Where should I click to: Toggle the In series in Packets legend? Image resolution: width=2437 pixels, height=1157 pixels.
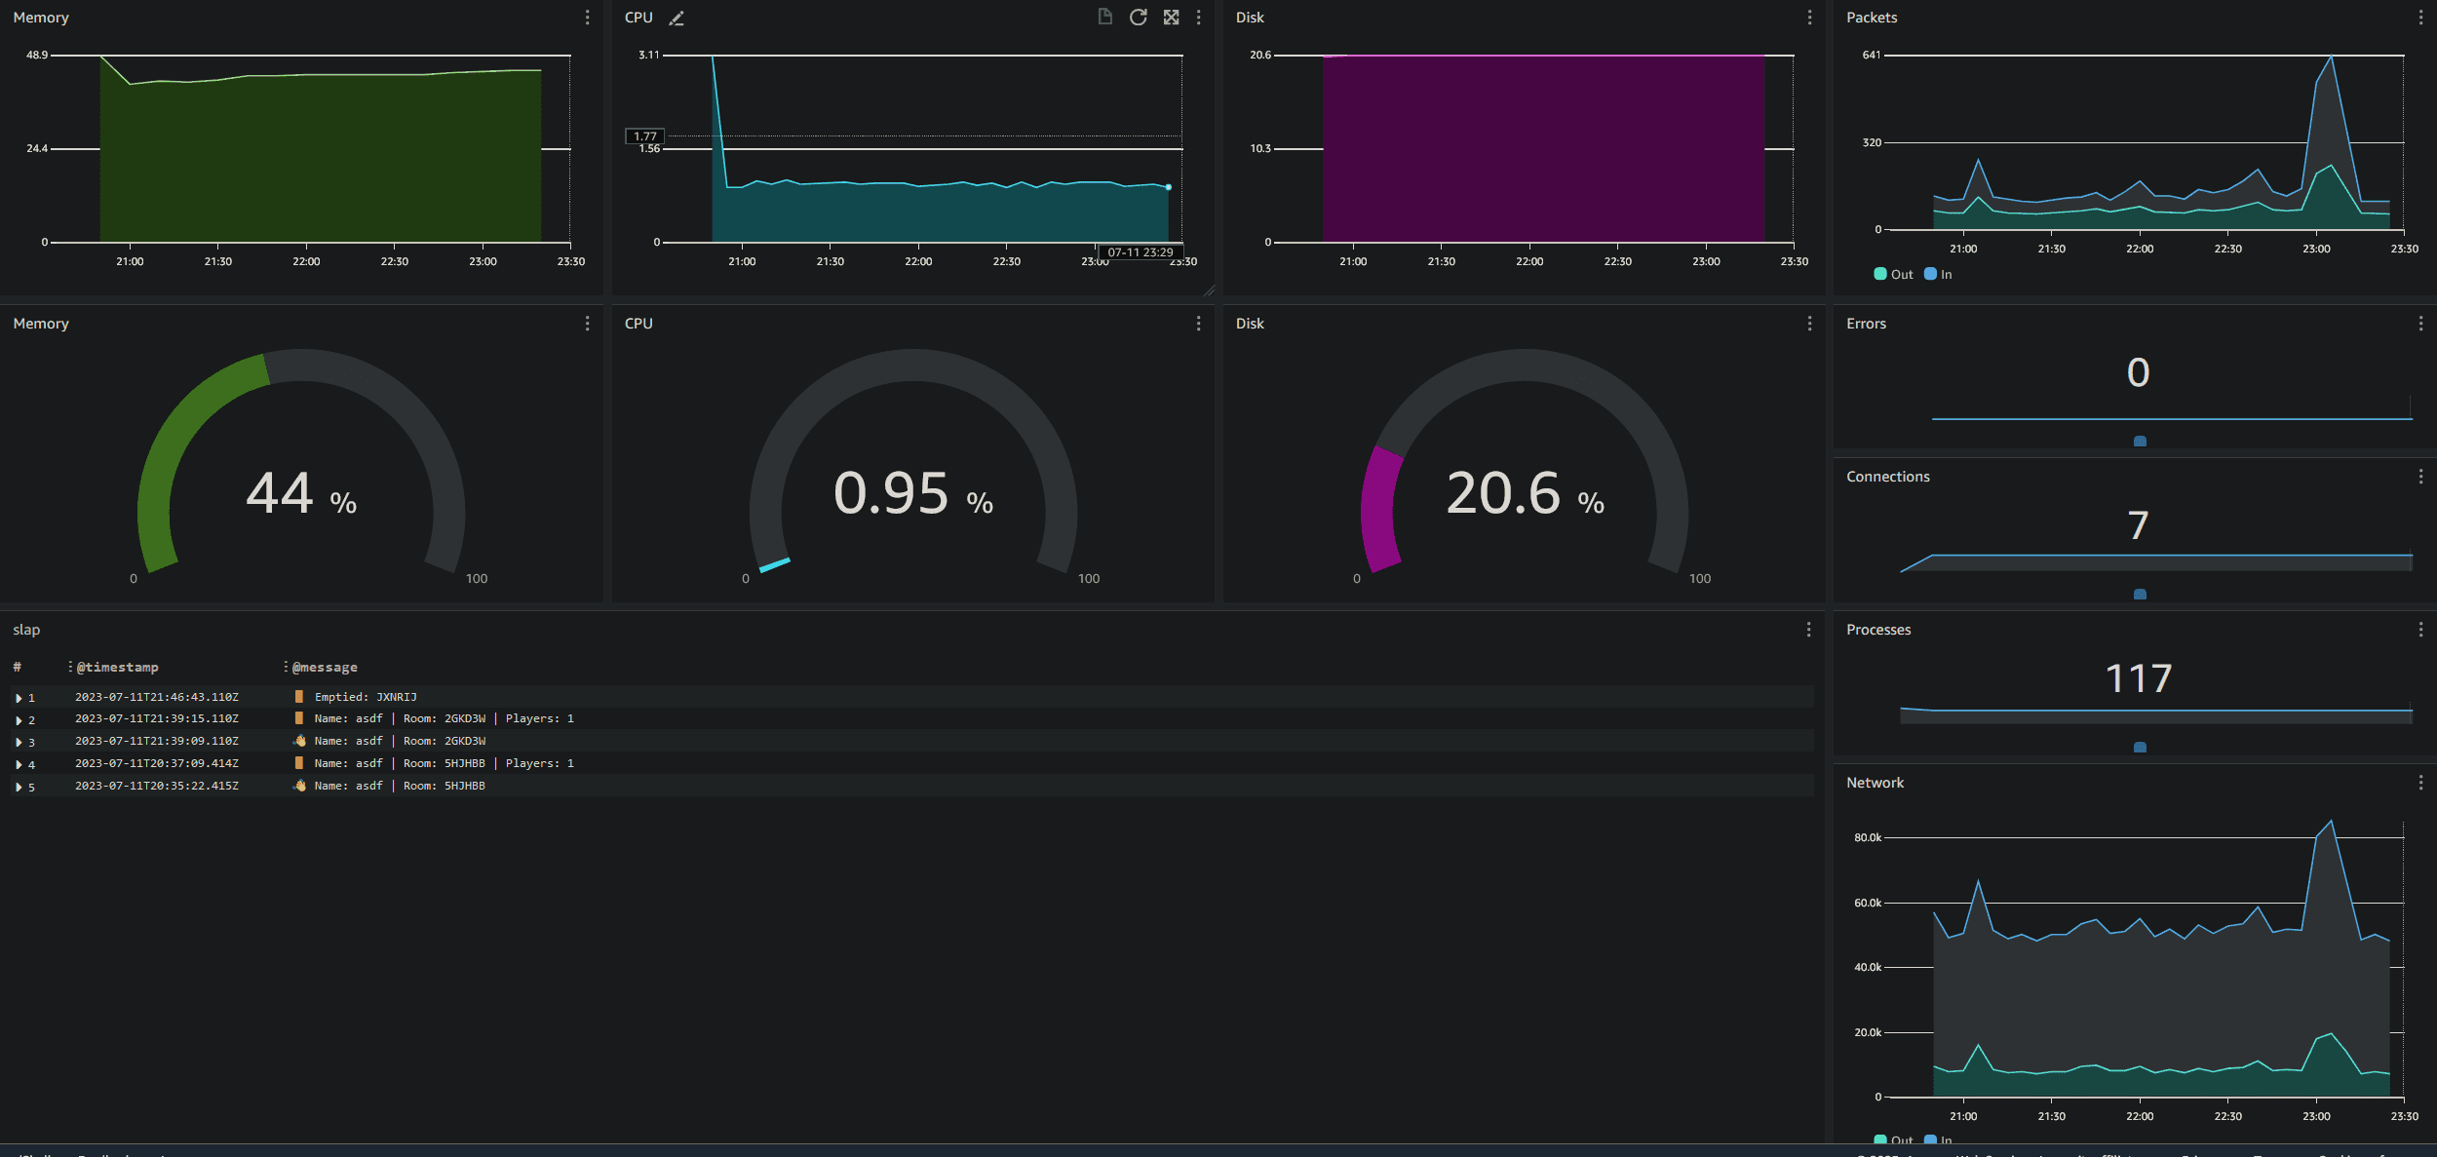tap(1938, 275)
